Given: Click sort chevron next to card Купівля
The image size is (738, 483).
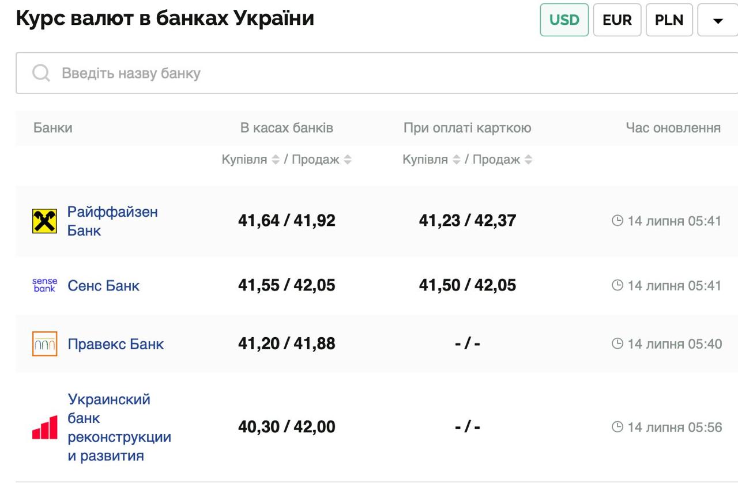Looking at the screenshot, I should [457, 160].
